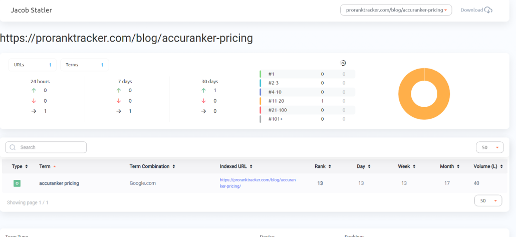
Task: Click the #2-3 ranking distribution row
Action: (308, 83)
